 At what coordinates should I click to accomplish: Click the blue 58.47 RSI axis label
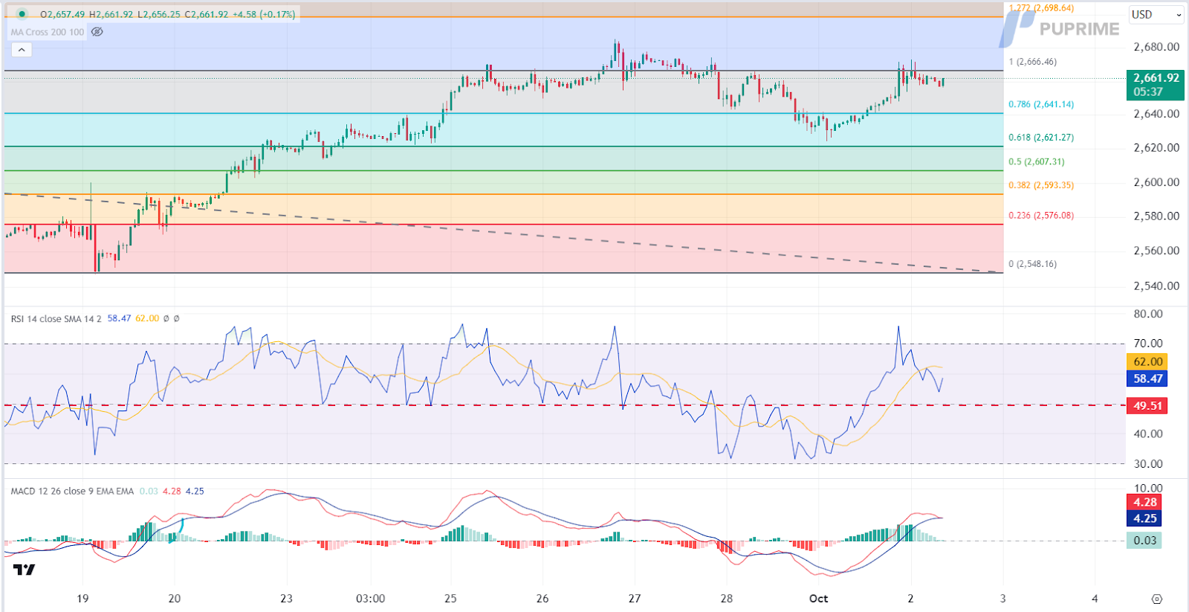click(x=1148, y=379)
